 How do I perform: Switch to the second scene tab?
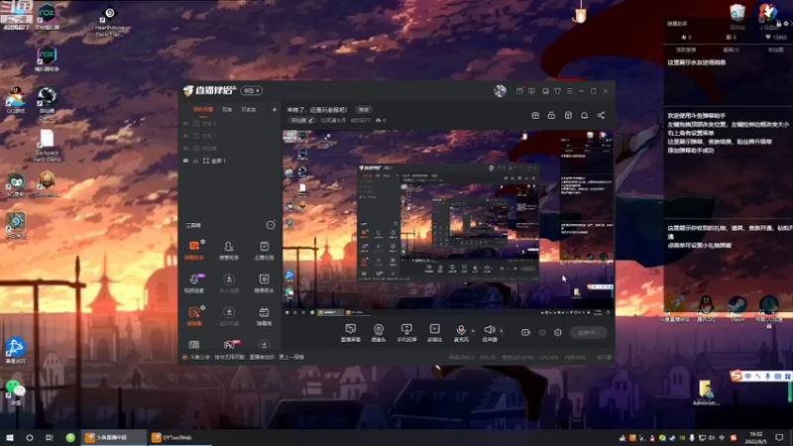[x=227, y=109]
